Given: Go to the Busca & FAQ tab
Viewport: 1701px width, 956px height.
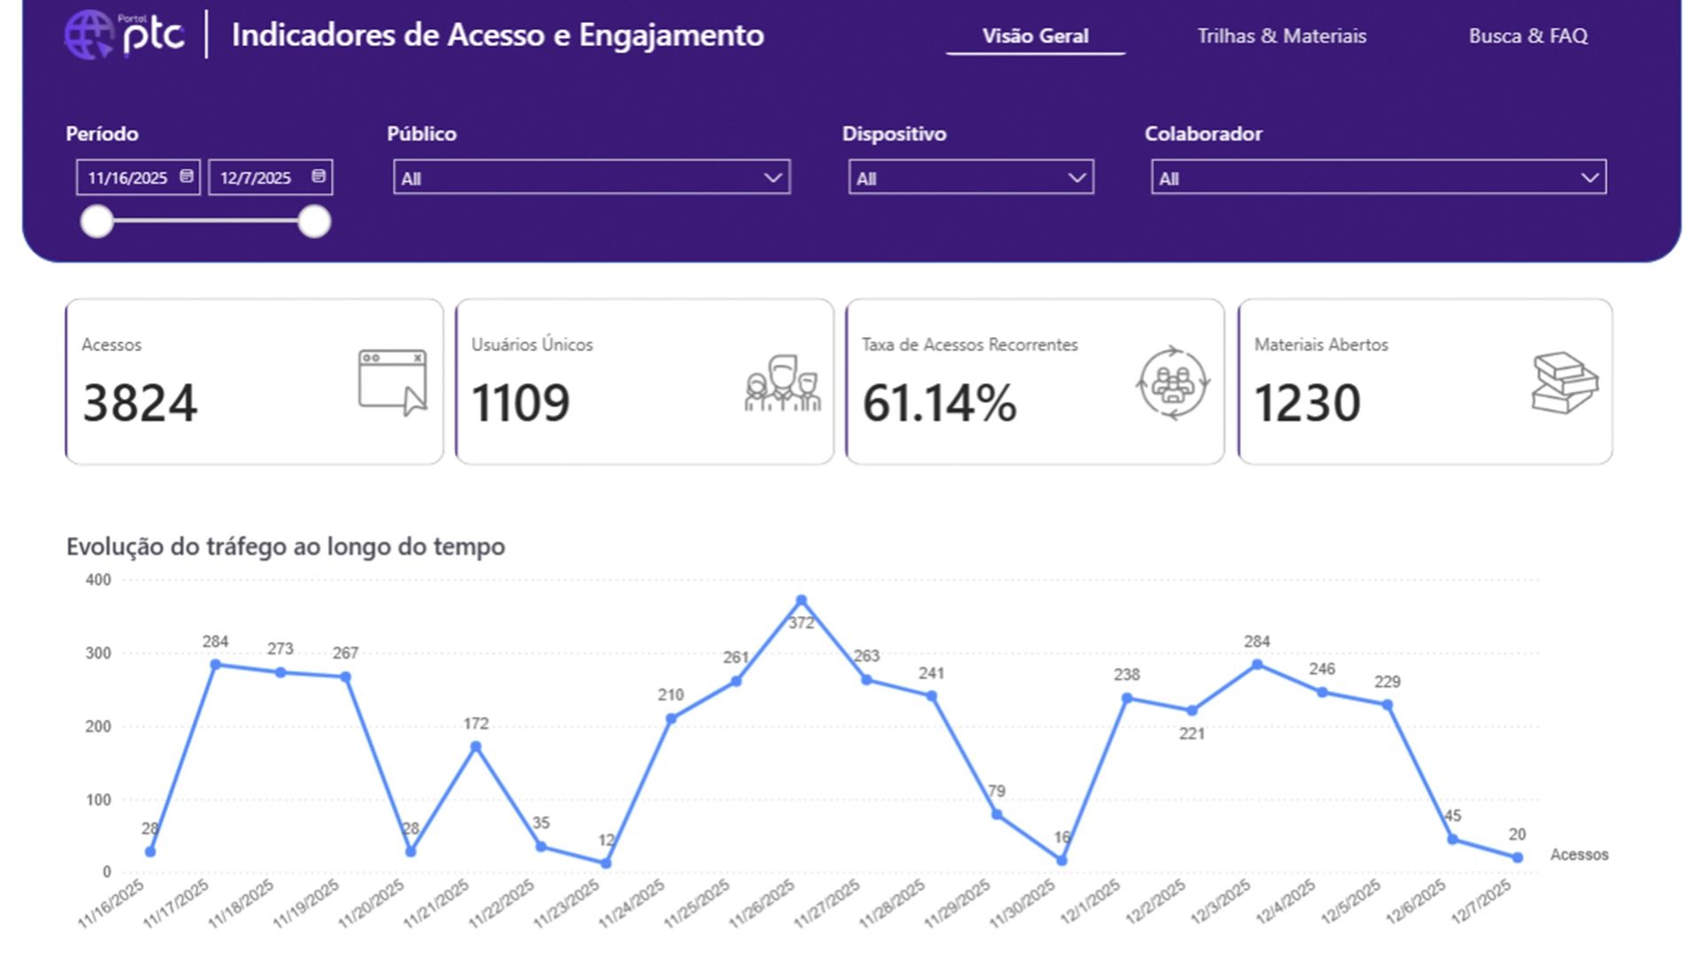Looking at the screenshot, I should [1528, 36].
